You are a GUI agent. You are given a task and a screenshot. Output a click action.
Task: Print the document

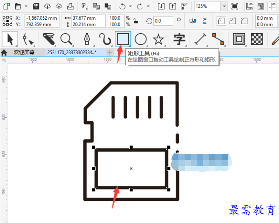point(70,7)
